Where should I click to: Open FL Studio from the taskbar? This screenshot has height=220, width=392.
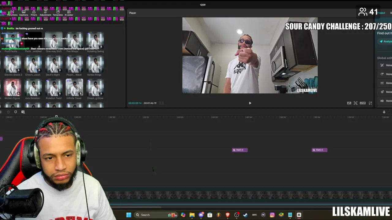(219, 215)
